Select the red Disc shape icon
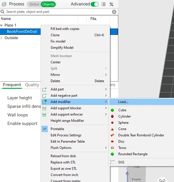The image size is (174, 182). pyautogui.click(x=112, y=141)
